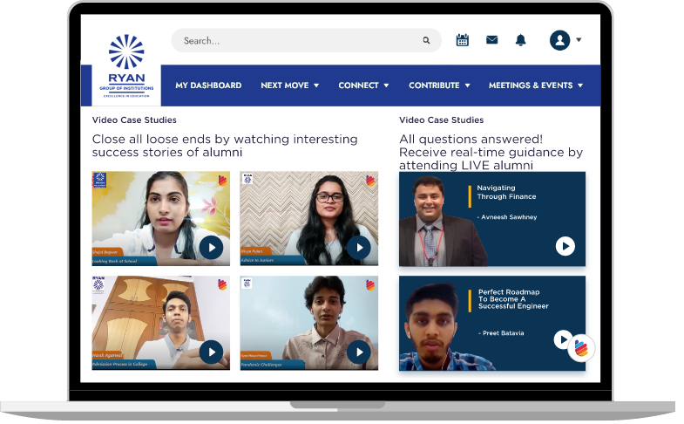Play Navigating Through Finance video
Screen dimensions: 684x424
(565, 246)
